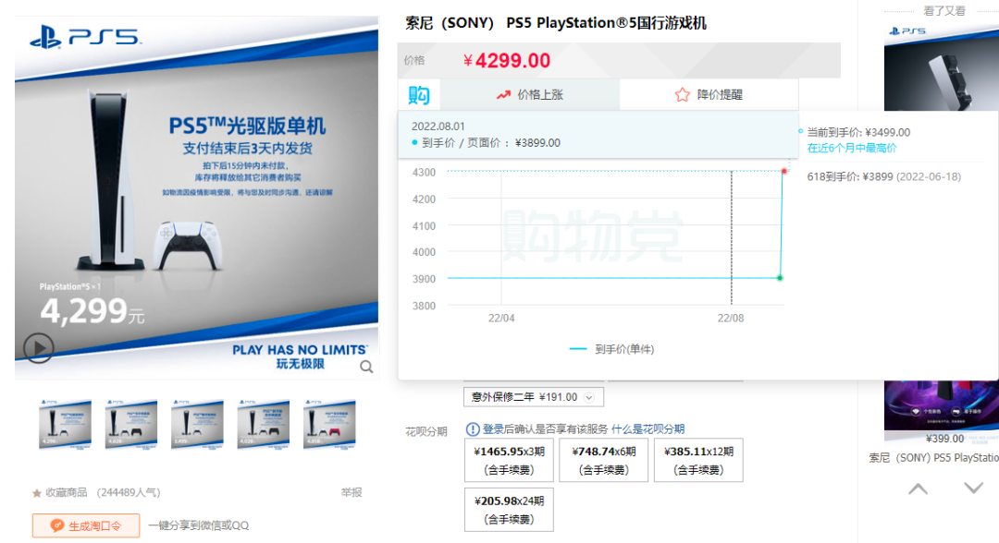Select the ¥1465.95x3期 installment option
The height and width of the screenshot is (543, 999).
click(x=509, y=460)
